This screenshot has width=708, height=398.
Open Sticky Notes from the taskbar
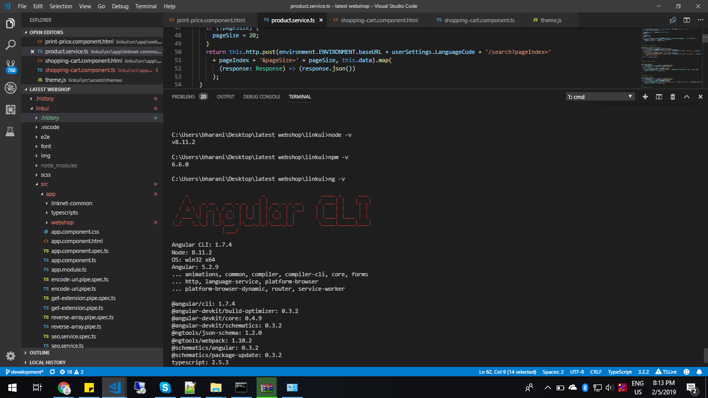coord(89,387)
